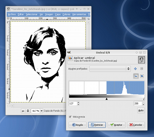Click the image menu arrow beside the ruler

pyautogui.click(x=8, y=18)
